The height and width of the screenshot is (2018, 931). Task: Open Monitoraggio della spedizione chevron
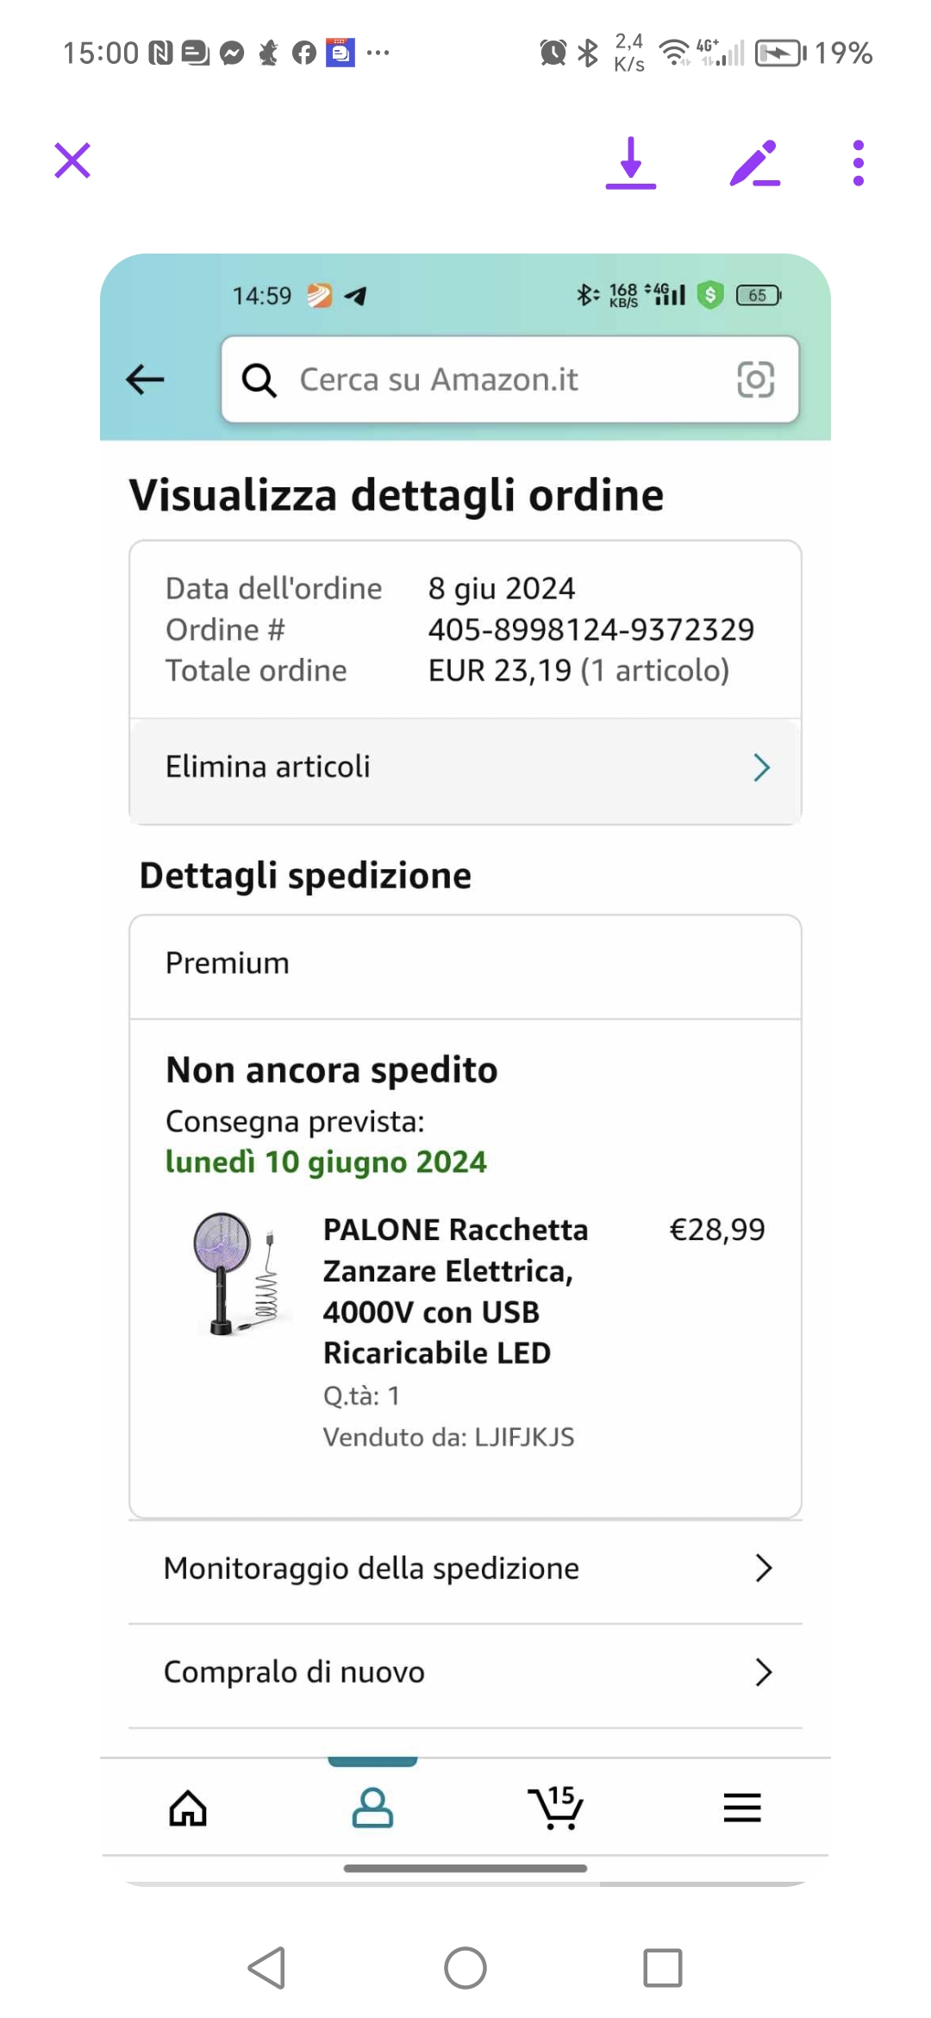(x=763, y=1568)
